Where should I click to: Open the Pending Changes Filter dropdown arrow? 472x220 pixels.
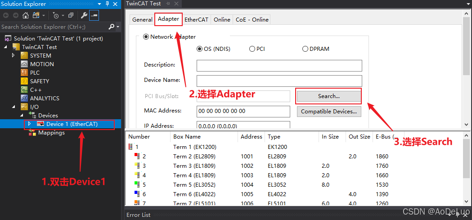(x=63, y=15)
